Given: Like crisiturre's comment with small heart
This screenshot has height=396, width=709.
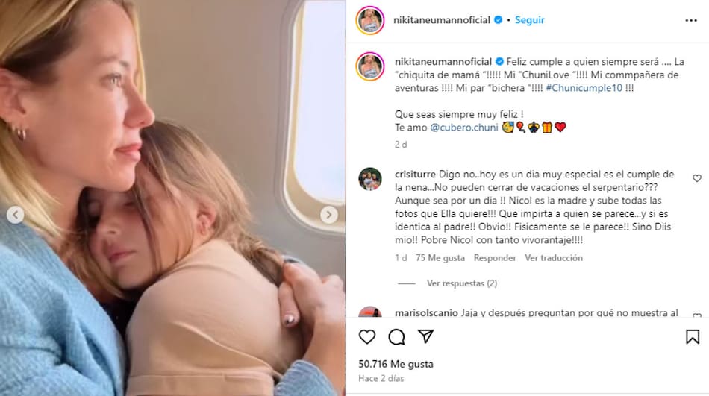Looking at the screenshot, I should click(697, 178).
